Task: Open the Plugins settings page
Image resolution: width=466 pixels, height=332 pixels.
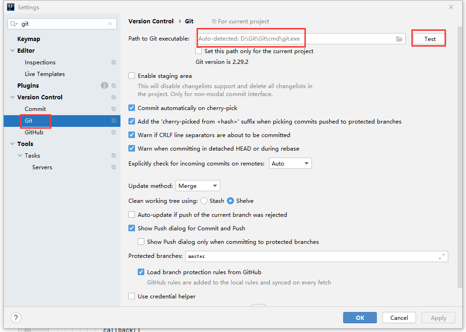Action: click(28, 85)
